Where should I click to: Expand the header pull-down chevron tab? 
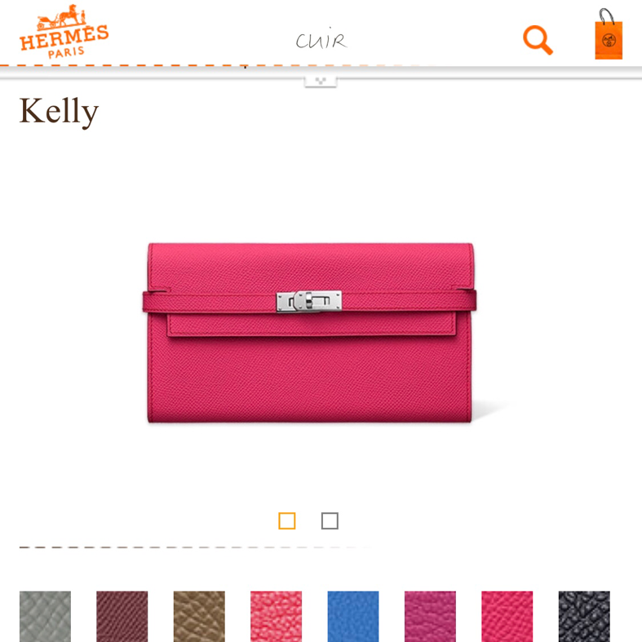[321, 81]
